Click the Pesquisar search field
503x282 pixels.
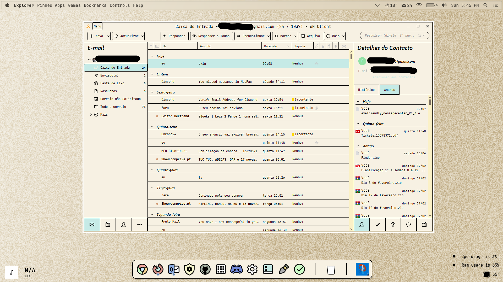pyautogui.click(x=390, y=36)
